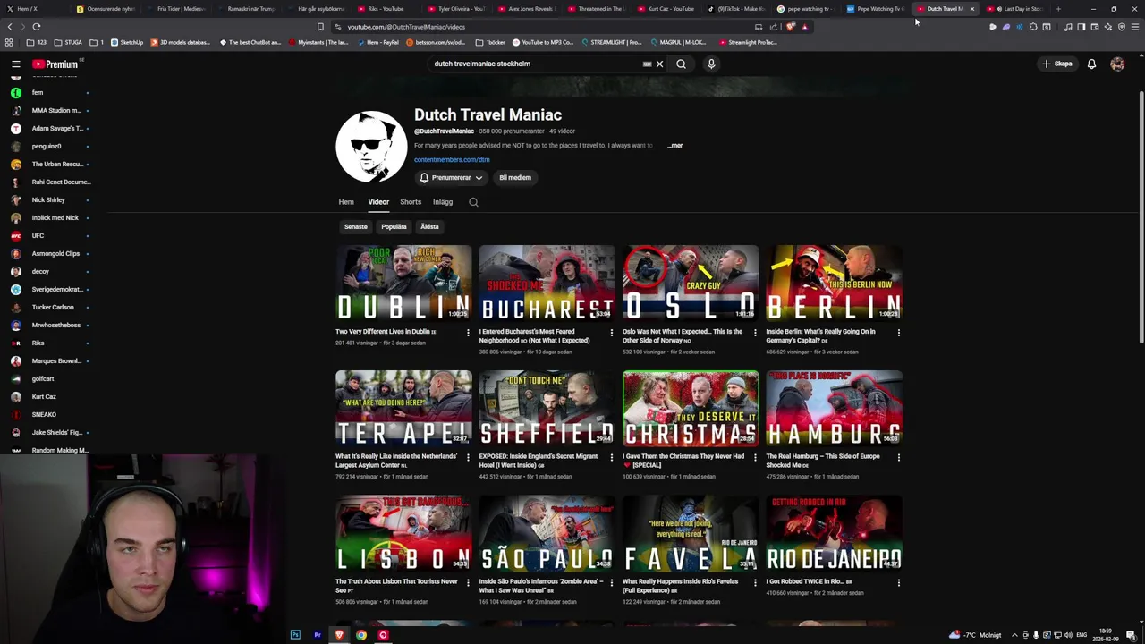
Task: Open Hem tab of the channel
Action: pyautogui.click(x=346, y=202)
